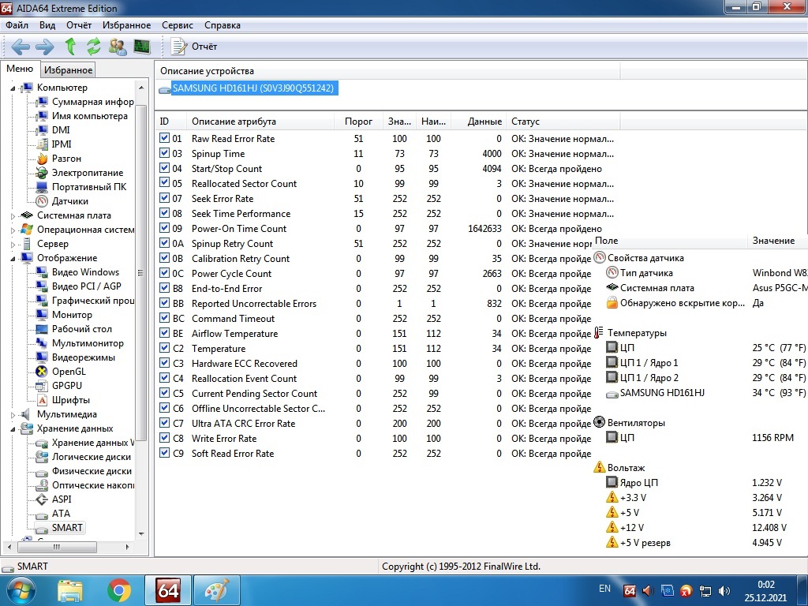This screenshot has height=606, width=808.
Task: Go up one level with green arrow
Action: pos(70,47)
